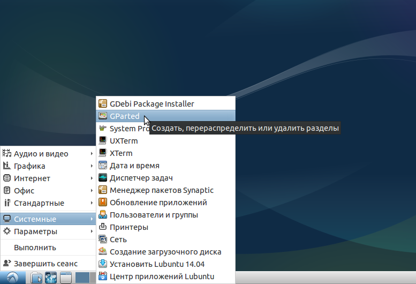Open Обновление приложений entry

point(165,203)
